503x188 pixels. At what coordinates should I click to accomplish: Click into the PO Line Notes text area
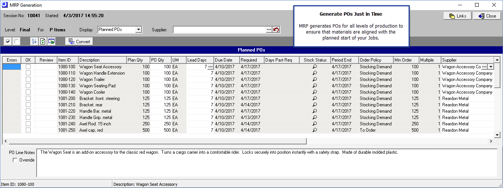[267, 163]
